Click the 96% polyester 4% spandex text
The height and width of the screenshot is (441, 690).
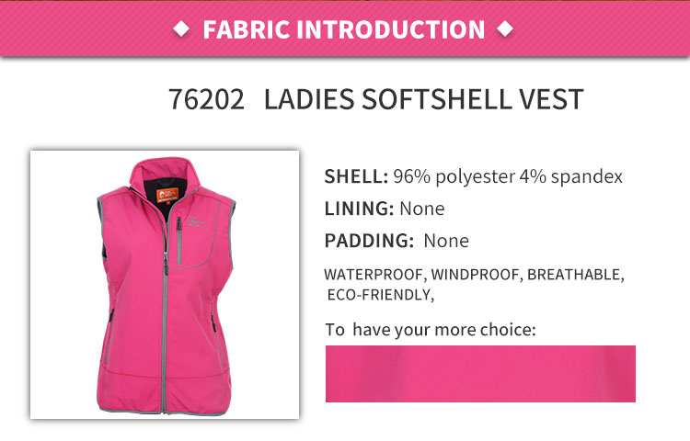(508, 176)
